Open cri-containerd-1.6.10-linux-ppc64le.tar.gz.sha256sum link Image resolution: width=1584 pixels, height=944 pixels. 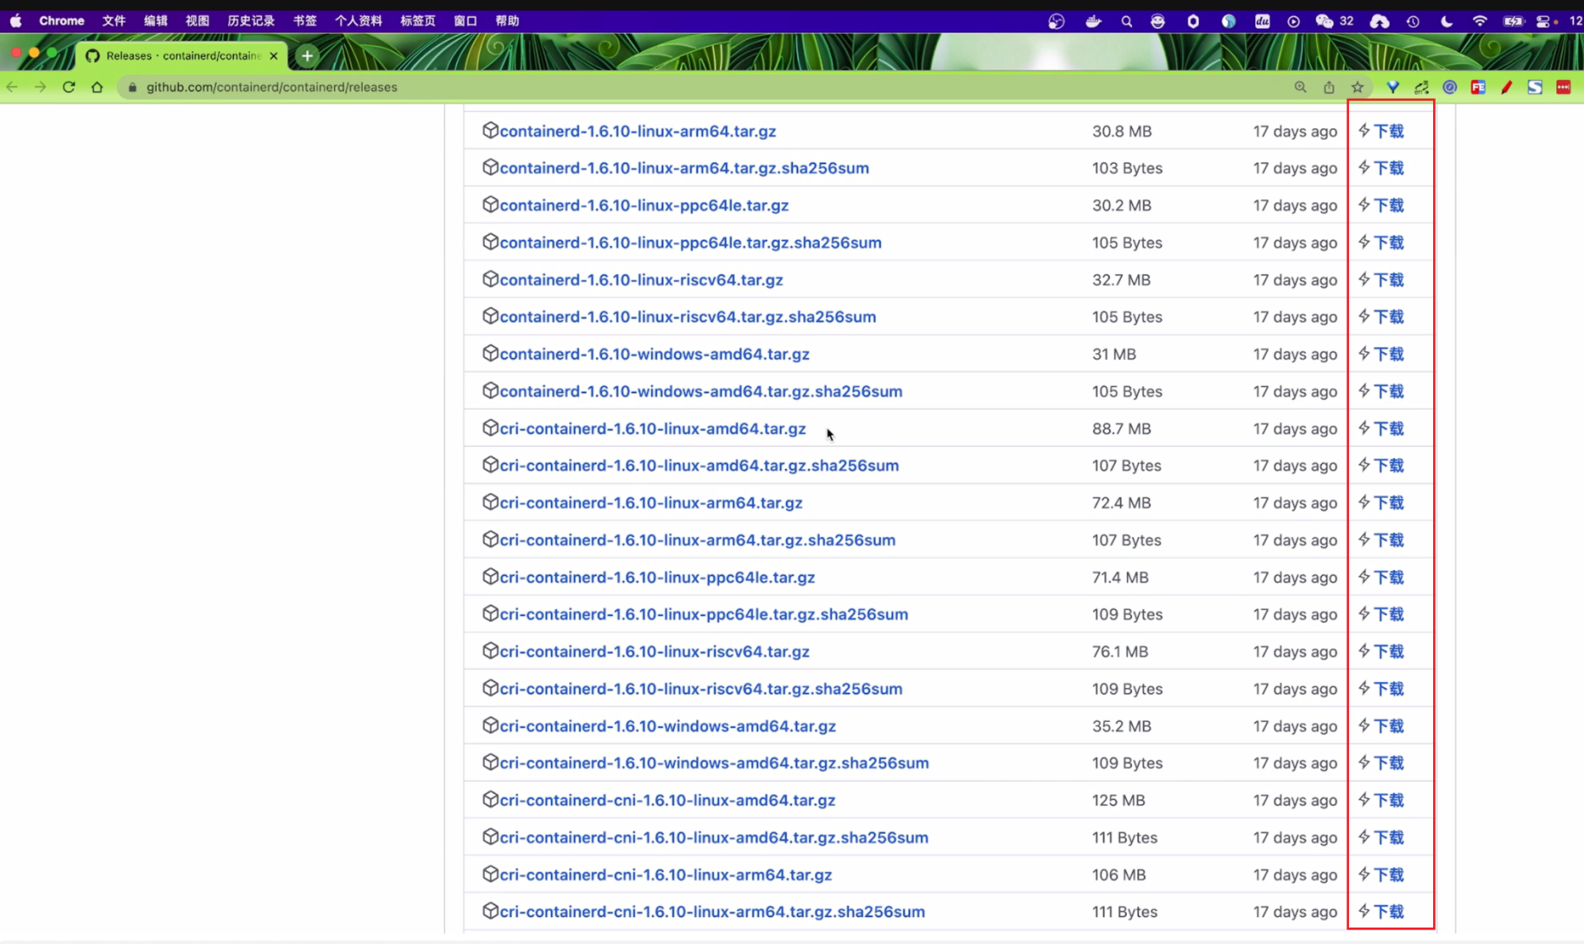point(704,614)
